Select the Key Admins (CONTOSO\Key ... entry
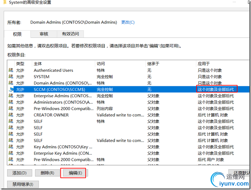 (128, 147)
